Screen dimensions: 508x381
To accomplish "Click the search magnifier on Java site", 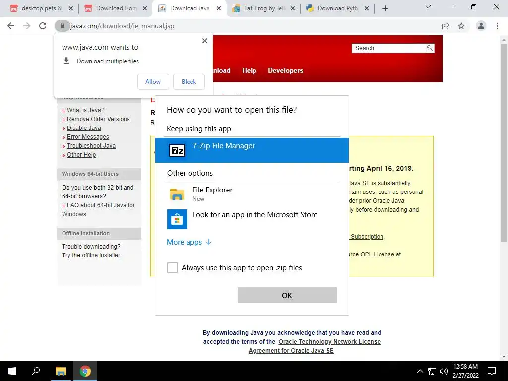I will [430, 48].
